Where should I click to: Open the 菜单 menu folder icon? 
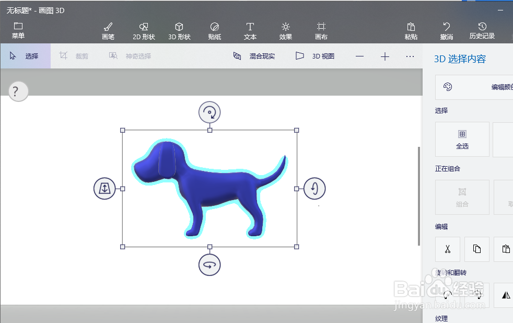pos(18,30)
